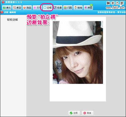The height and width of the screenshot is (117, 126).
Task: Open the 美化 tab
Action: click(x=7, y=8)
